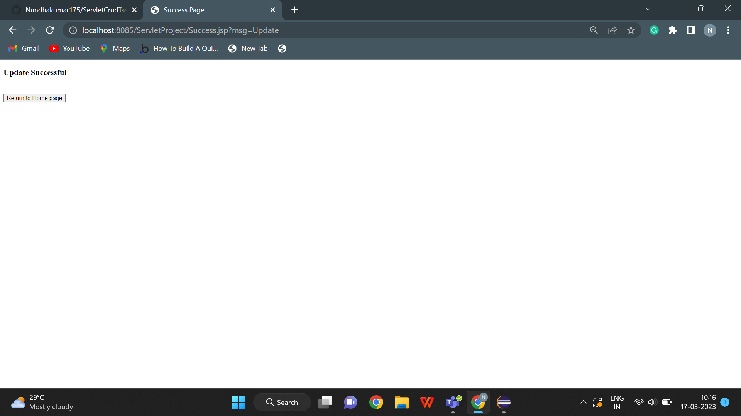Open a new browser tab
The width and height of the screenshot is (741, 416).
click(x=294, y=10)
